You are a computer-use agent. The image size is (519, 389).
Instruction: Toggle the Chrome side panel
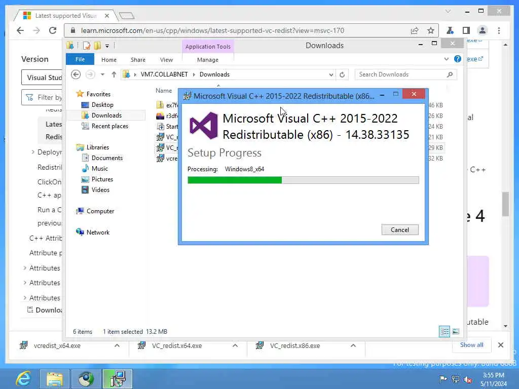(466, 30)
